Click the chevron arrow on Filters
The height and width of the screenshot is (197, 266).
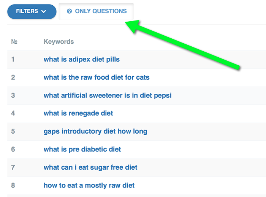43,11
